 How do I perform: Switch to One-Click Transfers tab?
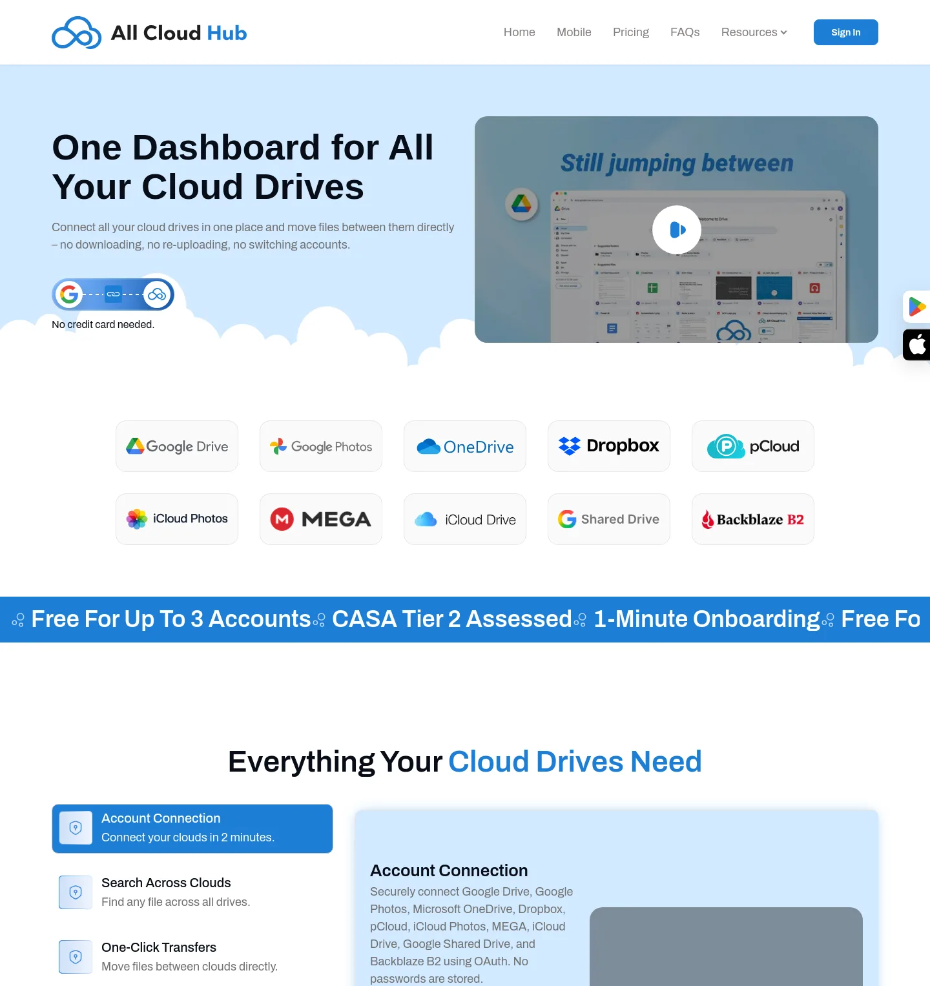coord(192,957)
